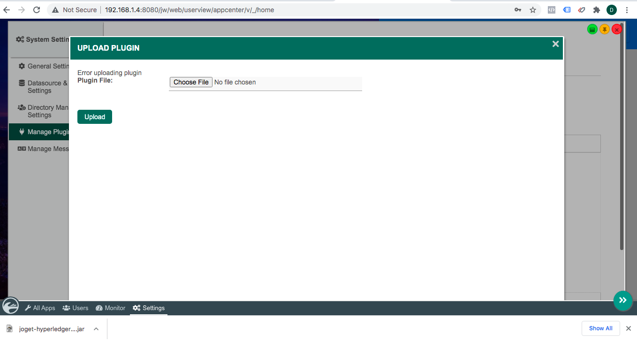This screenshot has width=637, height=342.
Task: Click the Choose File button
Action: [x=191, y=82]
